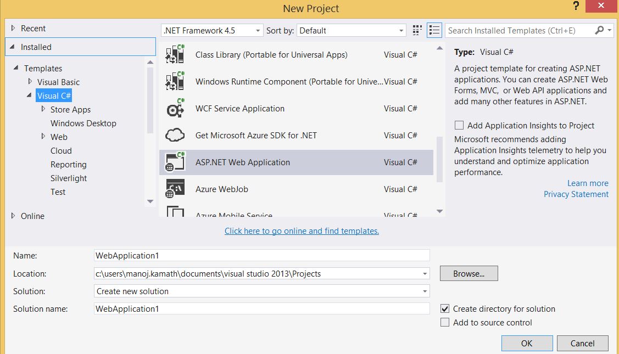Viewport: 619px width, 354px height.
Task: Choose the Windows Runtime Component template
Action: 264,82
